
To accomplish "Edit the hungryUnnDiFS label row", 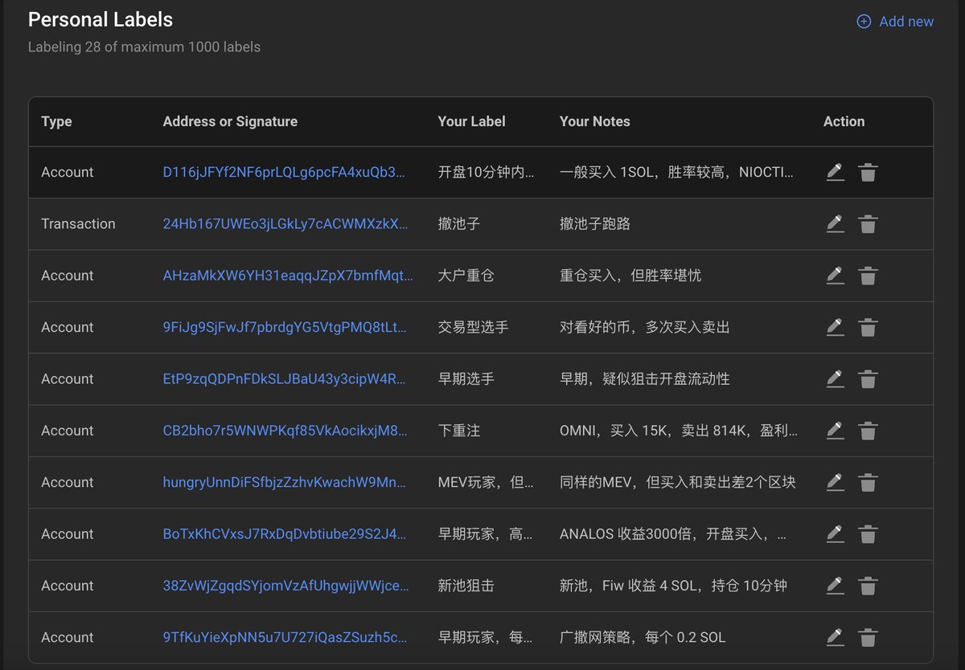I will (835, 482).
